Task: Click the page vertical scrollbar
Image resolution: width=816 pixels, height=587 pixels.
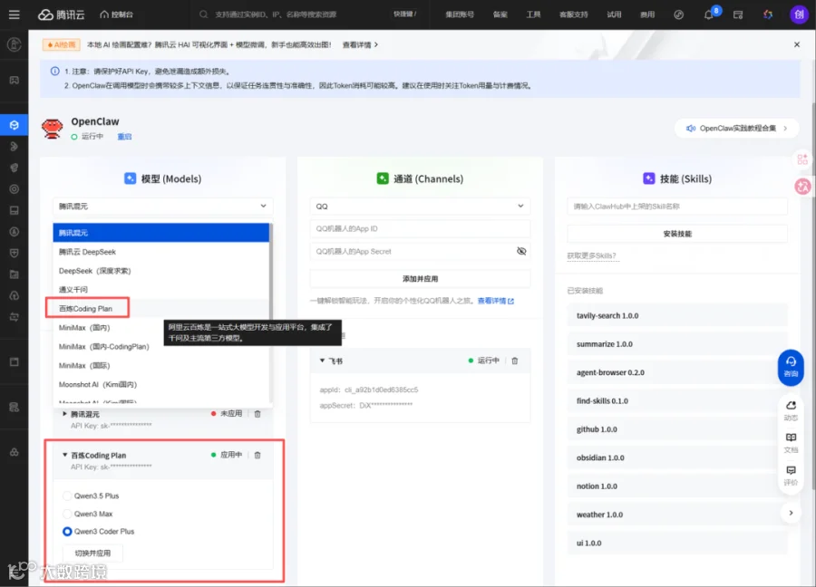Action: [813, 296]
